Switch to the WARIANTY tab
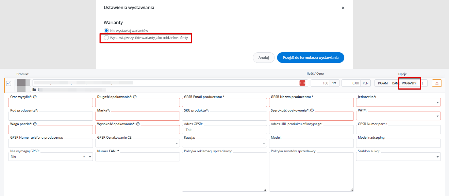Screen dimensions: 449x196 (409, 83)
